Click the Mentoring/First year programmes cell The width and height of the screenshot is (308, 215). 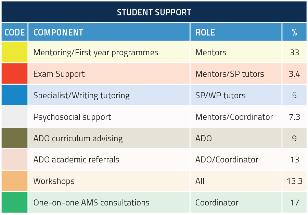pyautogui.click(x=109, y=52)
